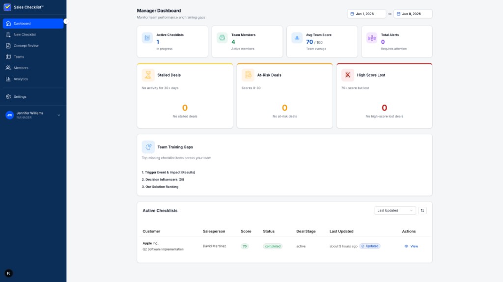Click the Salesperson column header

[214, 231]
